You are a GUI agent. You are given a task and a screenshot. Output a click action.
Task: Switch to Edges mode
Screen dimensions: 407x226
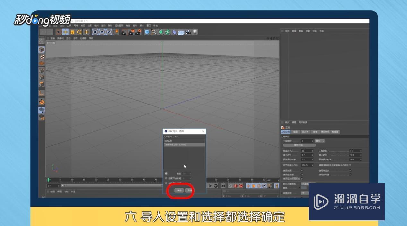tap(41, 77)
